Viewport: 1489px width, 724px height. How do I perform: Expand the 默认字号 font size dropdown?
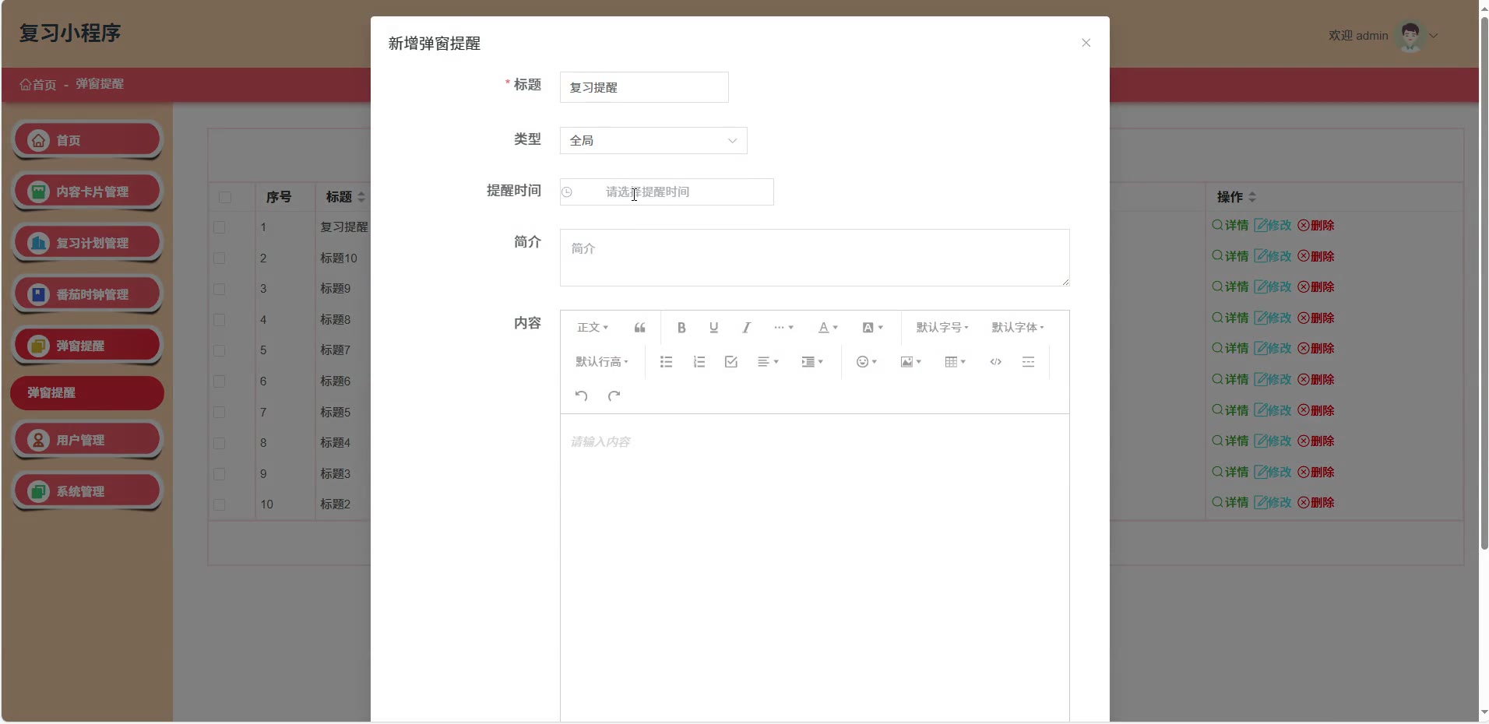click(942, 328)
